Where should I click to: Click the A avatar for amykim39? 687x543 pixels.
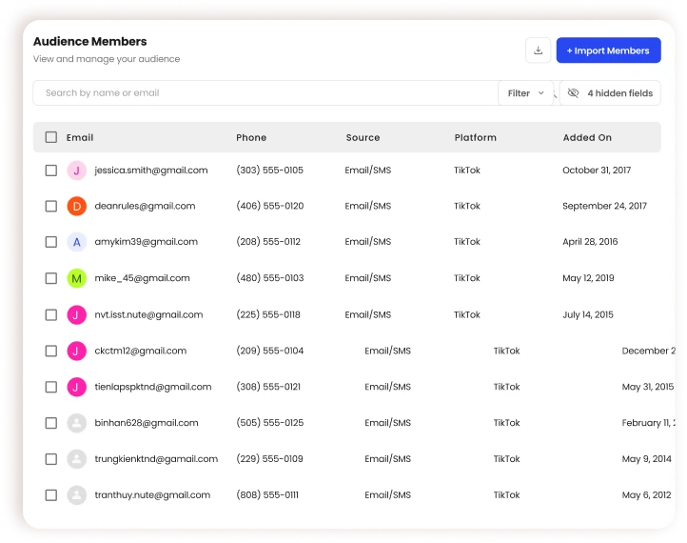coord(77,242)
